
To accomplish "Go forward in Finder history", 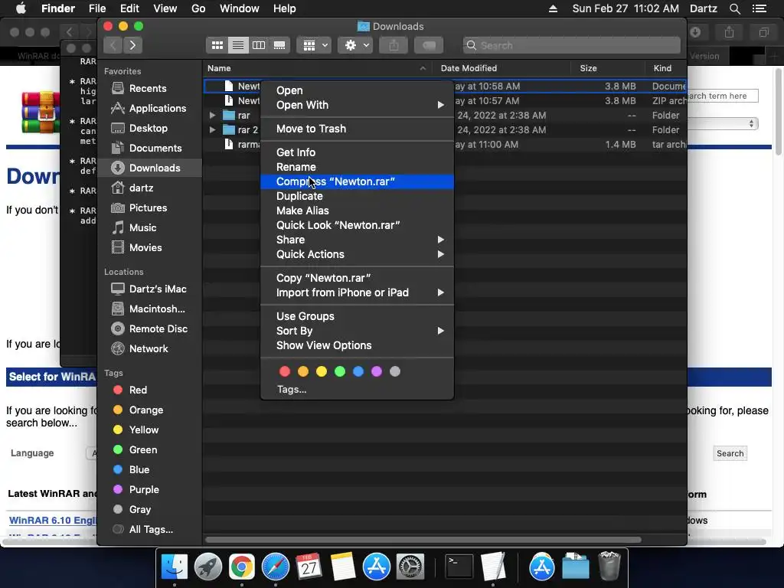I will [x=132, y=45].
